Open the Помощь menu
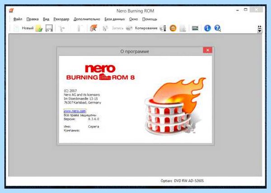Image resolution: width=271 pixels, height=193 pixels. tap(150, 19)
